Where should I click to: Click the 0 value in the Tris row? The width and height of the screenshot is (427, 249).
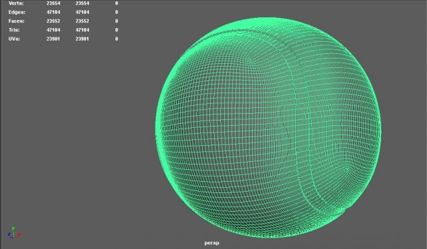click(117, 30)
